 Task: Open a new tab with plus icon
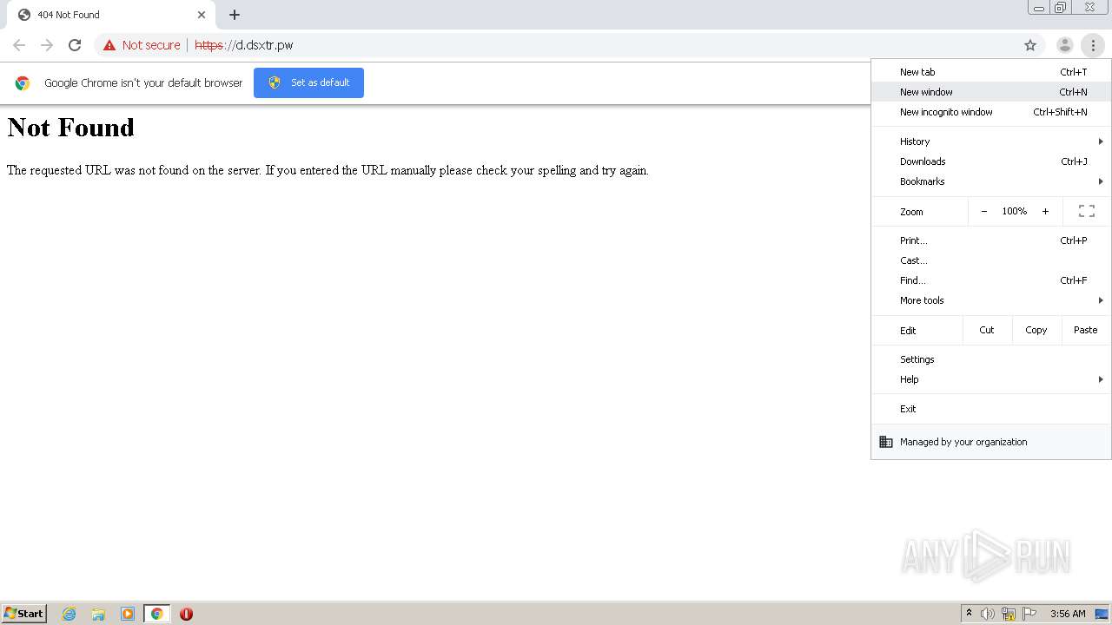click(235, 15)
